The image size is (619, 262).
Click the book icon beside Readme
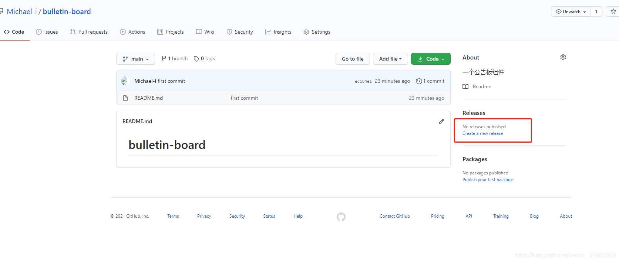pyautogui.click(x=465, y=86)
